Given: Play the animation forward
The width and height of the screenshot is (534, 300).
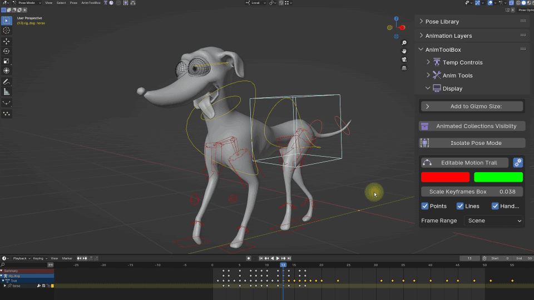Looking at the screenshot, I should coord(278,258).
